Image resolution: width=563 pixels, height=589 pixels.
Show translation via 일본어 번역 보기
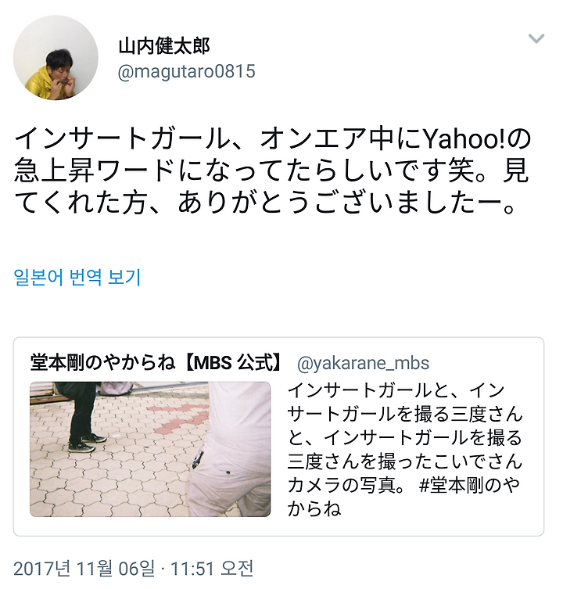point(77,277)
